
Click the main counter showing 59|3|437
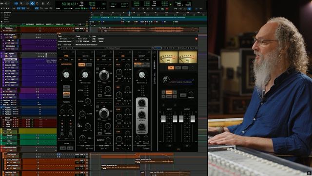(x=69, y=4)
